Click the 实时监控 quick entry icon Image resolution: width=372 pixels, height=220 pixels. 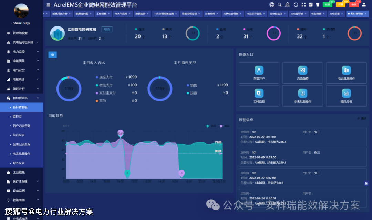[259, 93]
